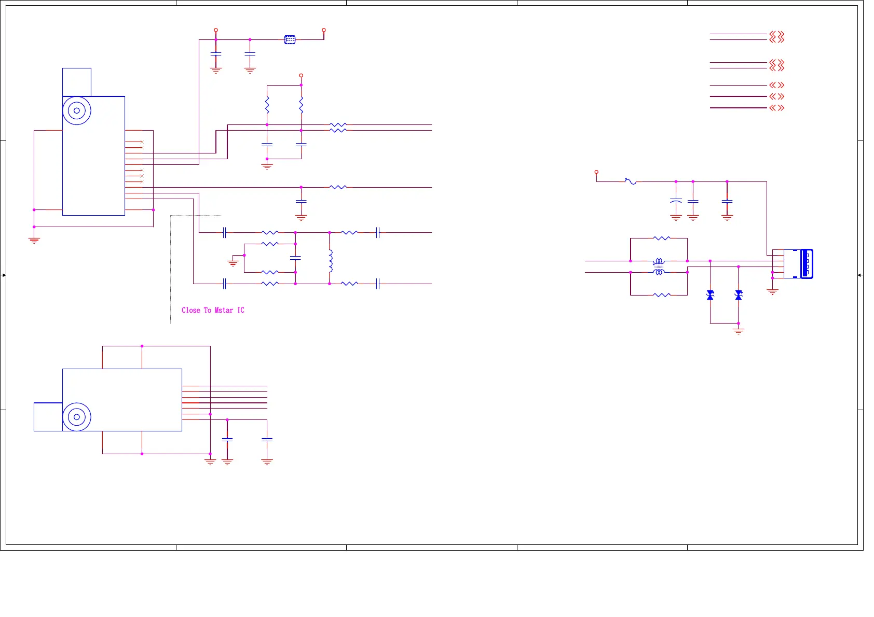Select the fuse symbol on the USB power line
Viewport: 874px width, 617px height.
coord(631,181)
